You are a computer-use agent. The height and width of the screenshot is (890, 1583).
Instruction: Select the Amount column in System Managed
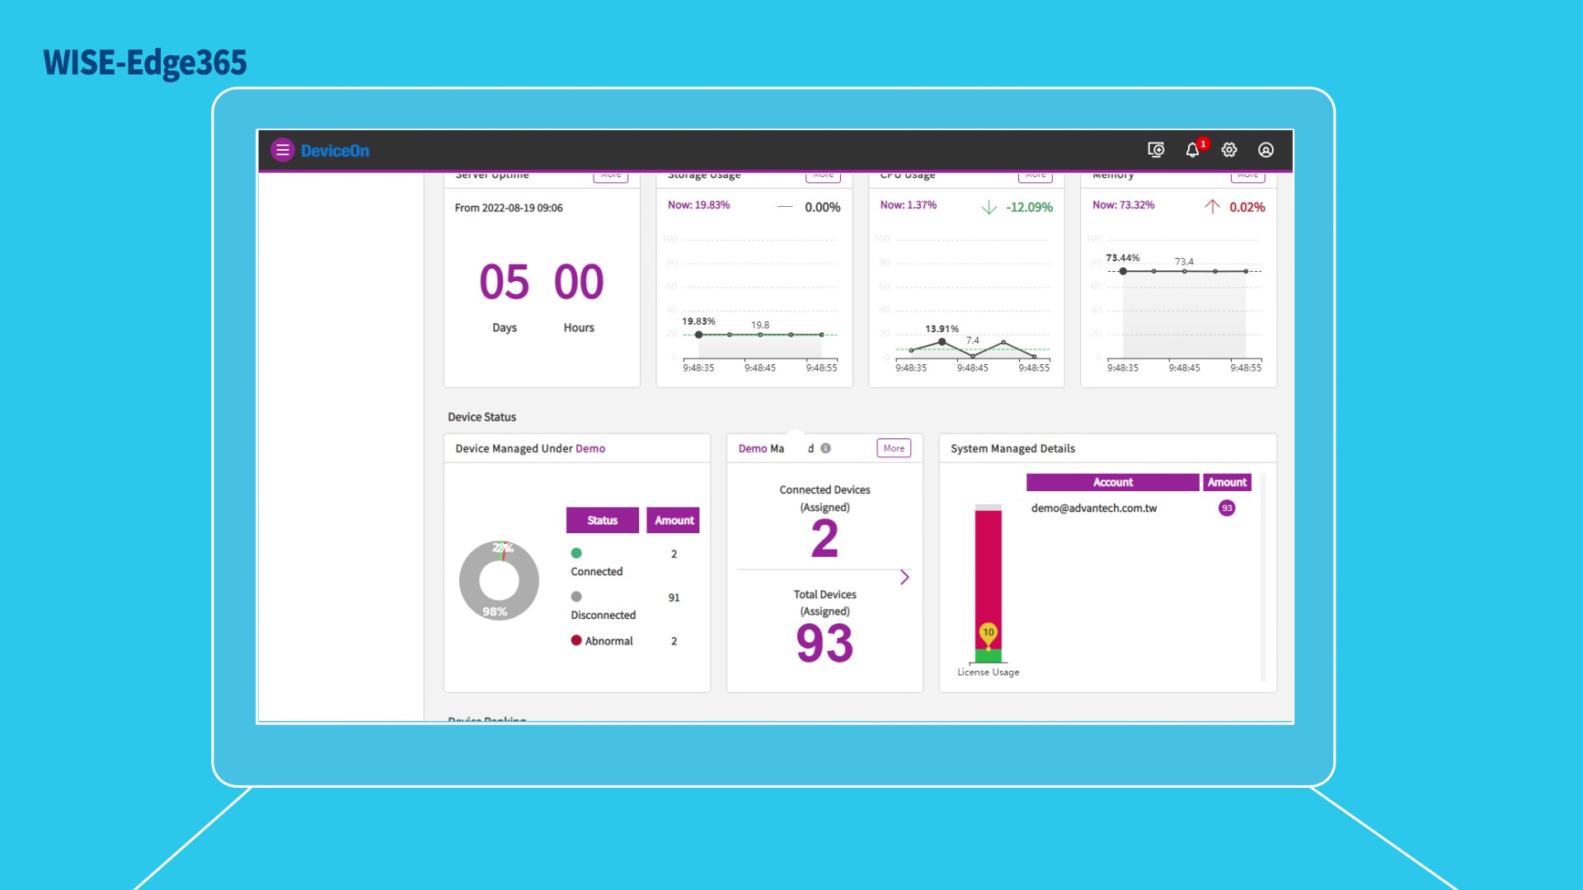click(1226, 481)
